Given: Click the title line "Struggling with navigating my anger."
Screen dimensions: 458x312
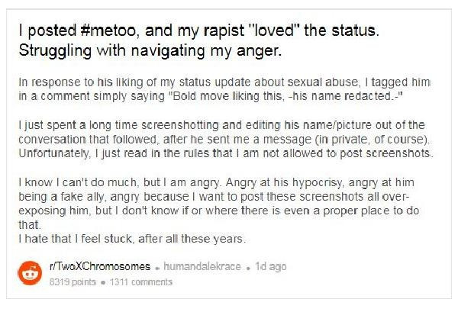Looking at the screenshot, I should 150,51.
